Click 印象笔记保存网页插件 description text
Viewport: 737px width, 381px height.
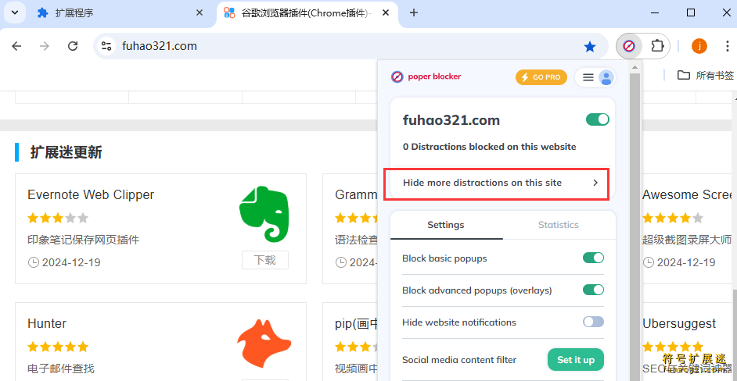click(x=84, y=240)
